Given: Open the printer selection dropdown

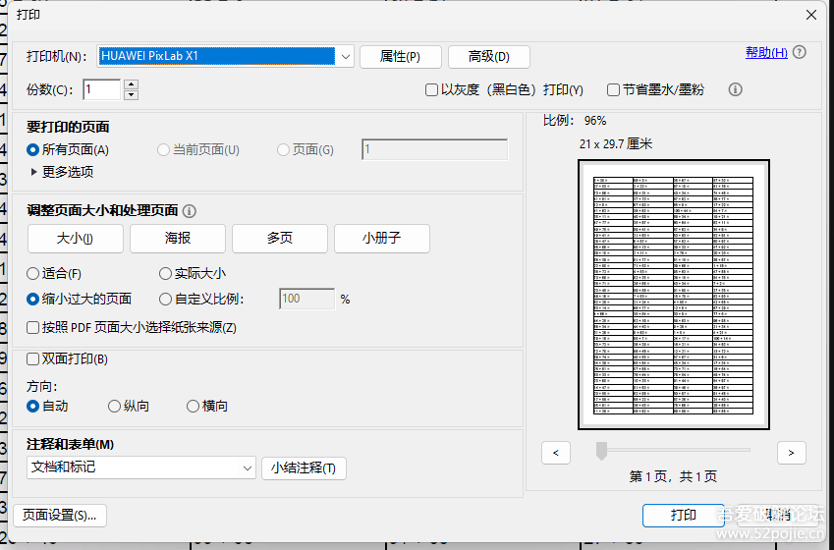Looking at the screenshot, I should (345, 57).
